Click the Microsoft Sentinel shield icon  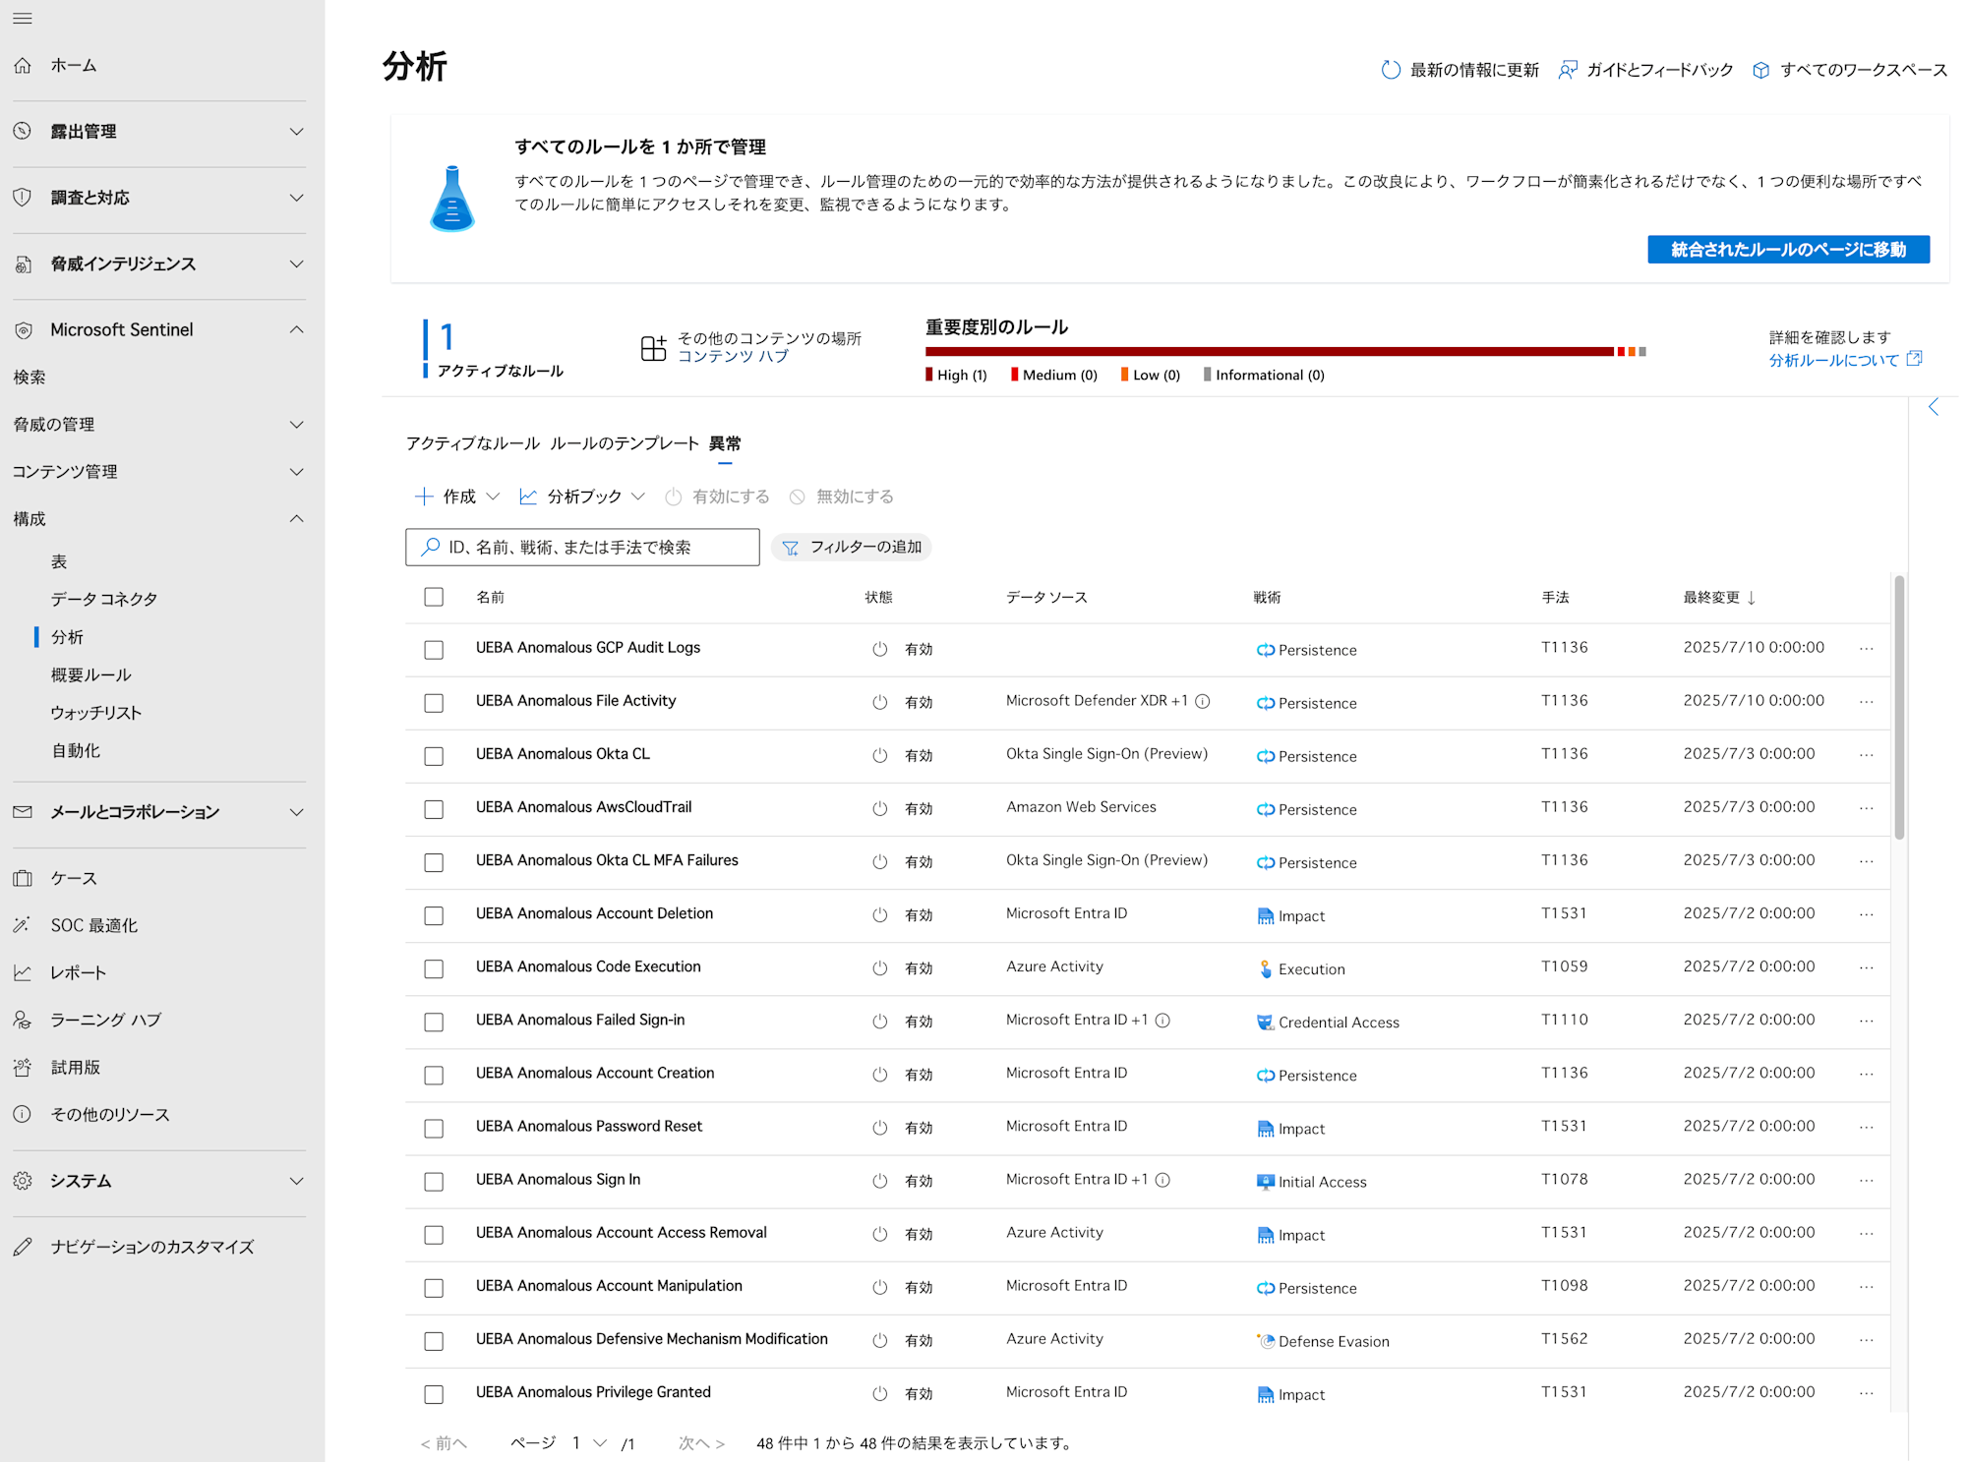(x=23, y=330)
